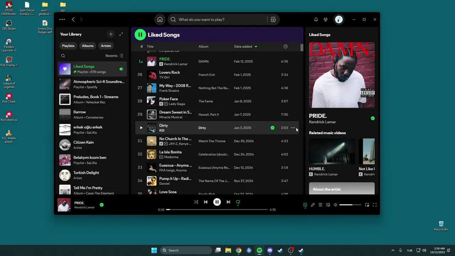The height and width of the screenshot is (256, 455).
Task: Open more options for the Dirty track
Action: click(293, 128)
